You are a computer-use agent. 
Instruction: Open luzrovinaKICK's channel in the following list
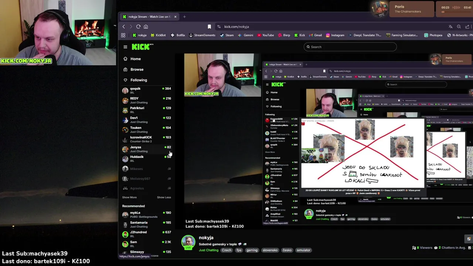[x=147, y=139]
